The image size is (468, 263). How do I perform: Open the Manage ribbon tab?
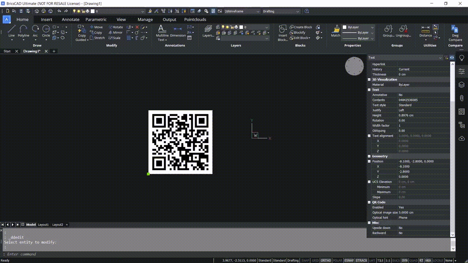tap(145, 19)
